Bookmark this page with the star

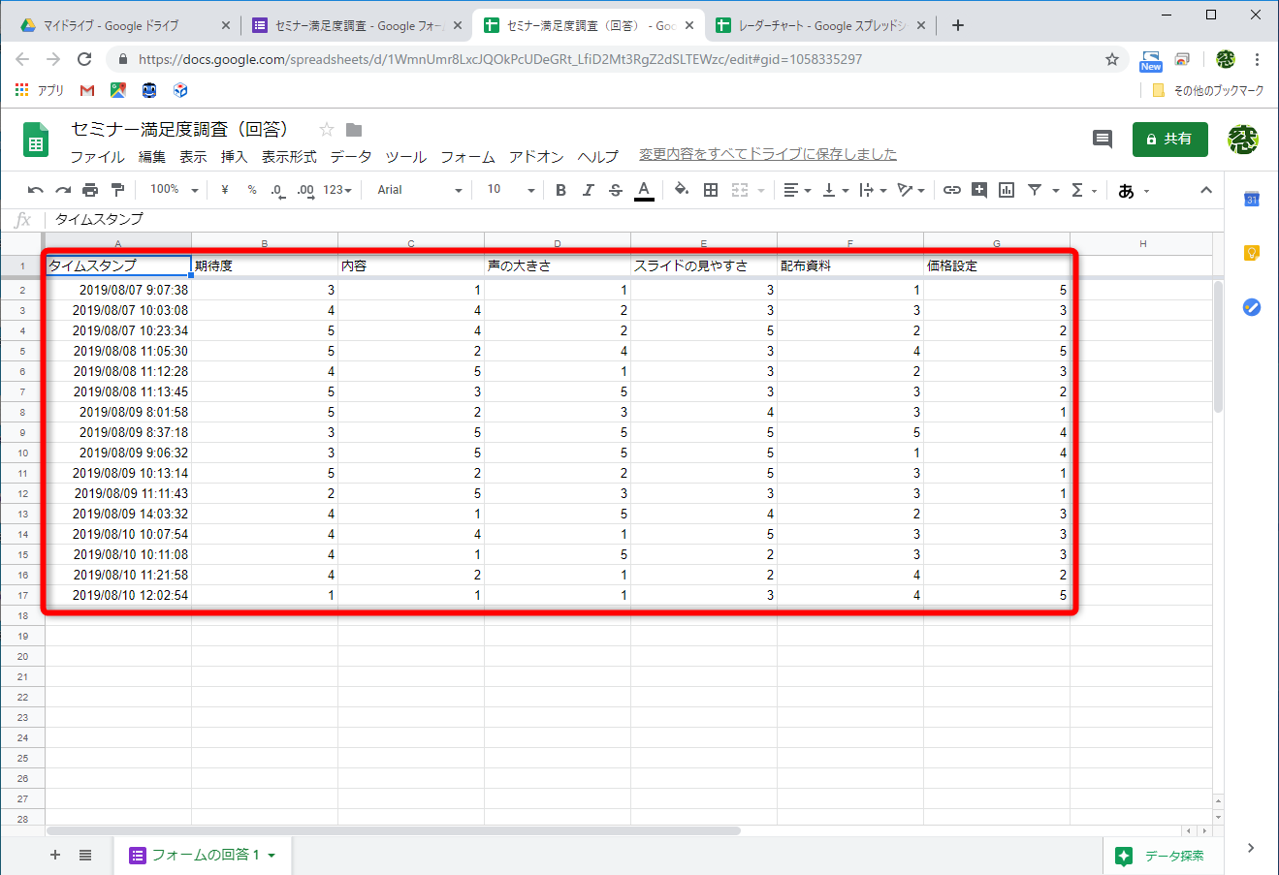(1112, 59)
